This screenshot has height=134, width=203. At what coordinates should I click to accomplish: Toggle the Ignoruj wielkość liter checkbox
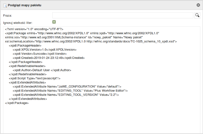pos(54,22)
